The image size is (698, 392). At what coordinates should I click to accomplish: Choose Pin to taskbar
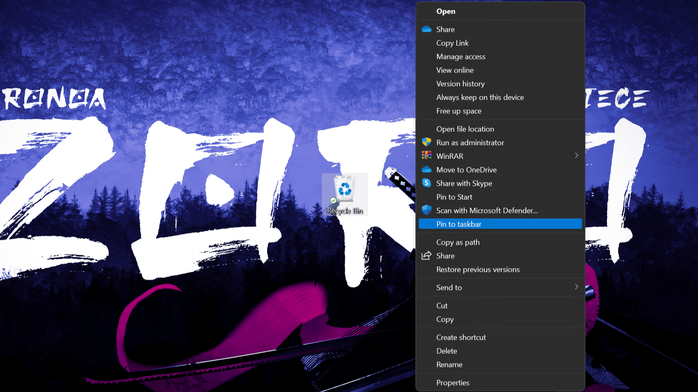[459, 224]
